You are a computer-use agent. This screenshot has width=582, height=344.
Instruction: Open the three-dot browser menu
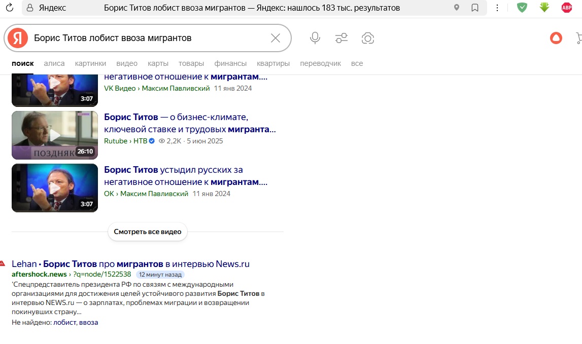497,8
